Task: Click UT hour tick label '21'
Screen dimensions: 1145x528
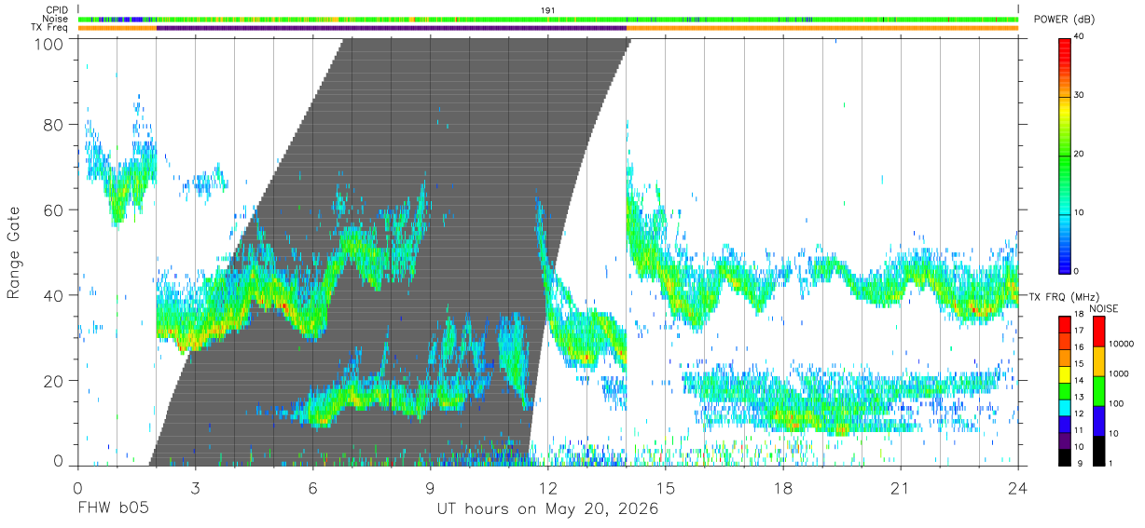Action: point(900,487)
